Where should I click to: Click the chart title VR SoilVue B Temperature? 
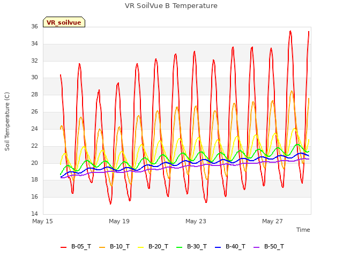(171, 6)
